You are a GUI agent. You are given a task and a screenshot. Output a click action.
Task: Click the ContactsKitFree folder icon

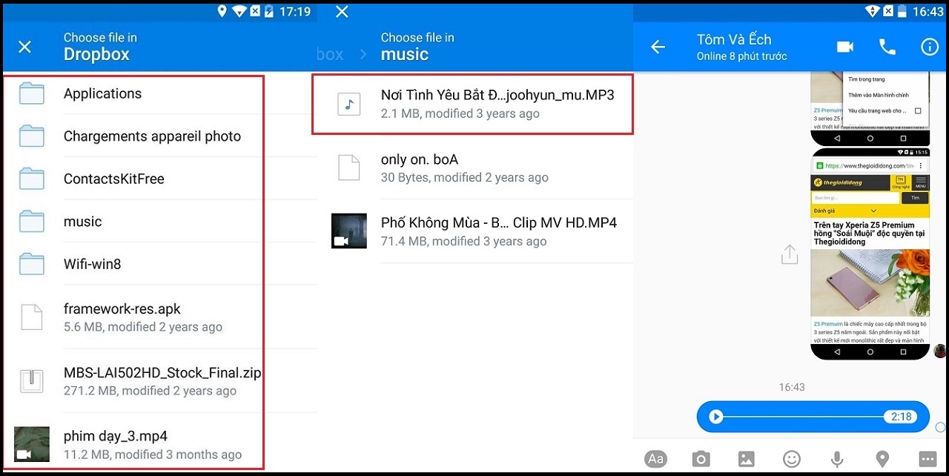[32, 179]
